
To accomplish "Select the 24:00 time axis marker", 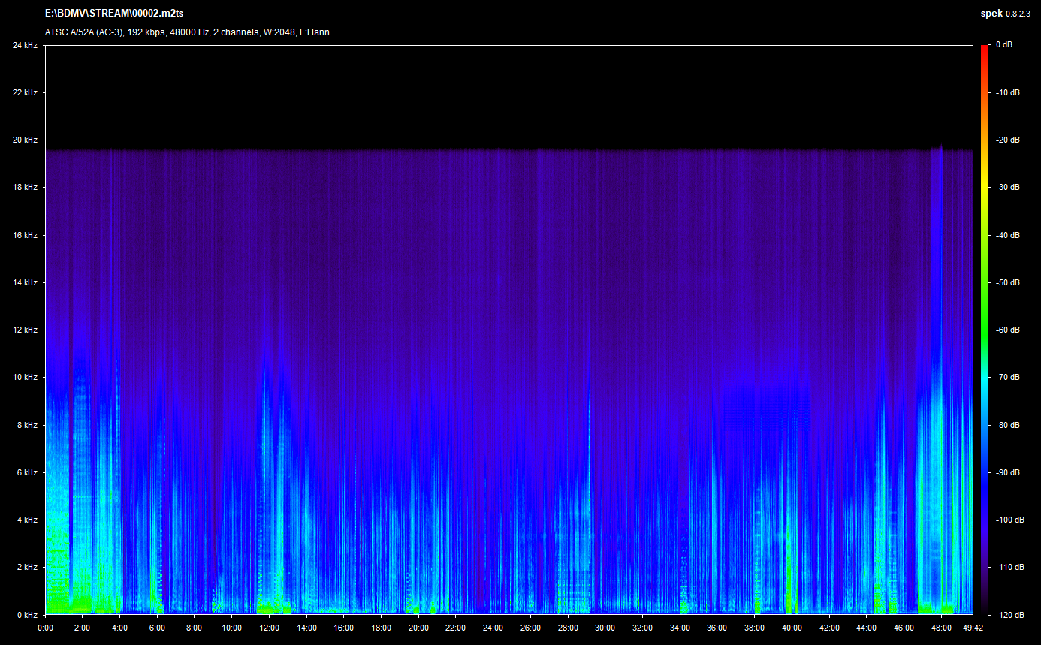I will (493, 628).
